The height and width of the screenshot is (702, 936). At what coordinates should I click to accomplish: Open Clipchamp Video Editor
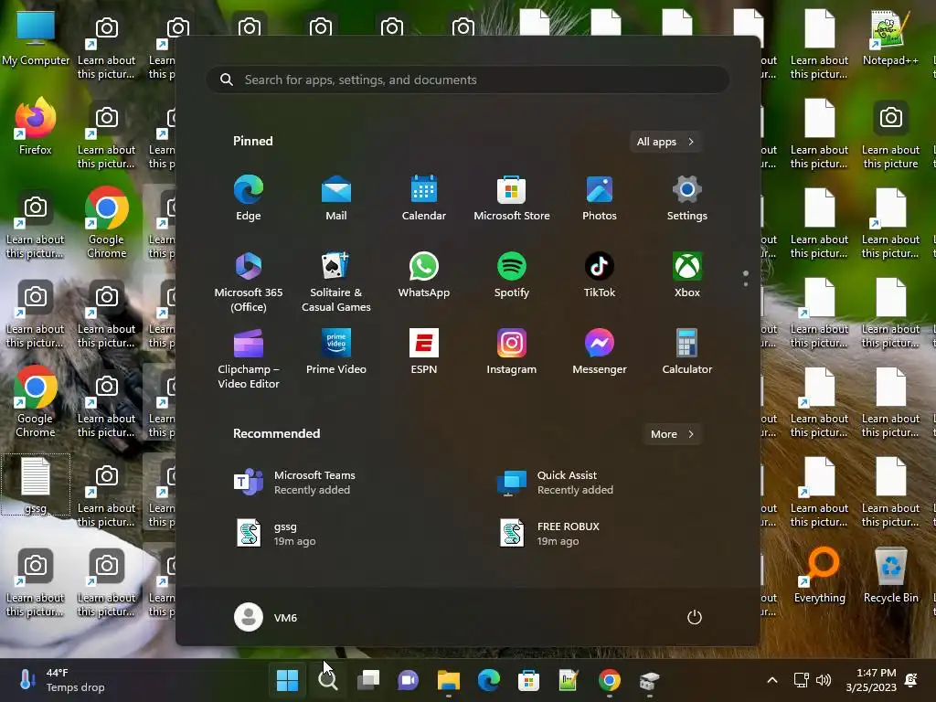pyautogui.click(x=249, y=358)
